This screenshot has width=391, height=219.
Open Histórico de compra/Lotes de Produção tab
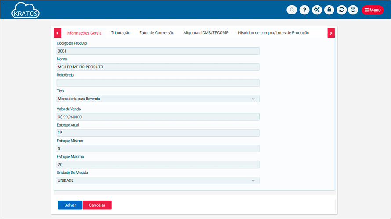pyautogui.click(x=273, y=33)
